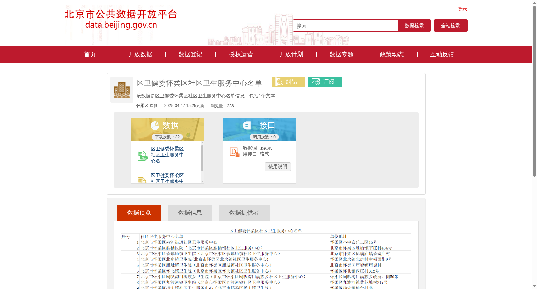Click the 序号 column header
537x289 pixels.
[126, 237]
